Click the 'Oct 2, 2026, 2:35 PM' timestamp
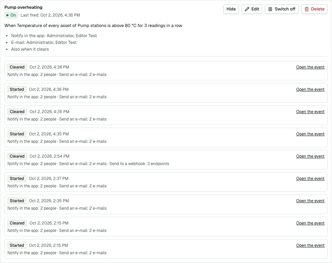The image size is (332, 263). point(49,201)
